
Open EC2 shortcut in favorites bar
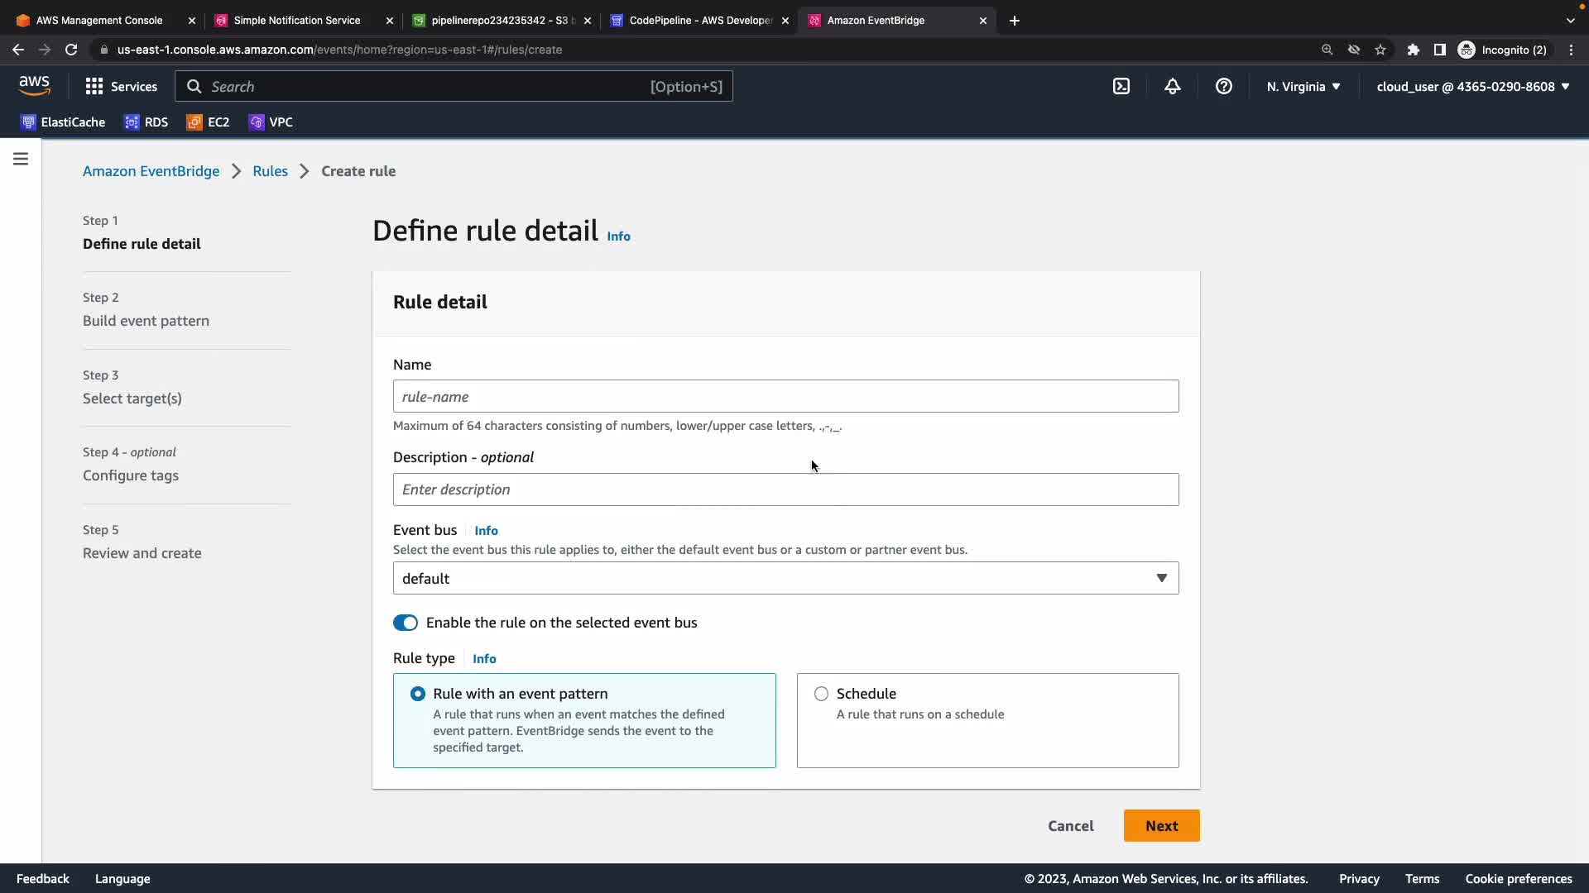(208, 122)
